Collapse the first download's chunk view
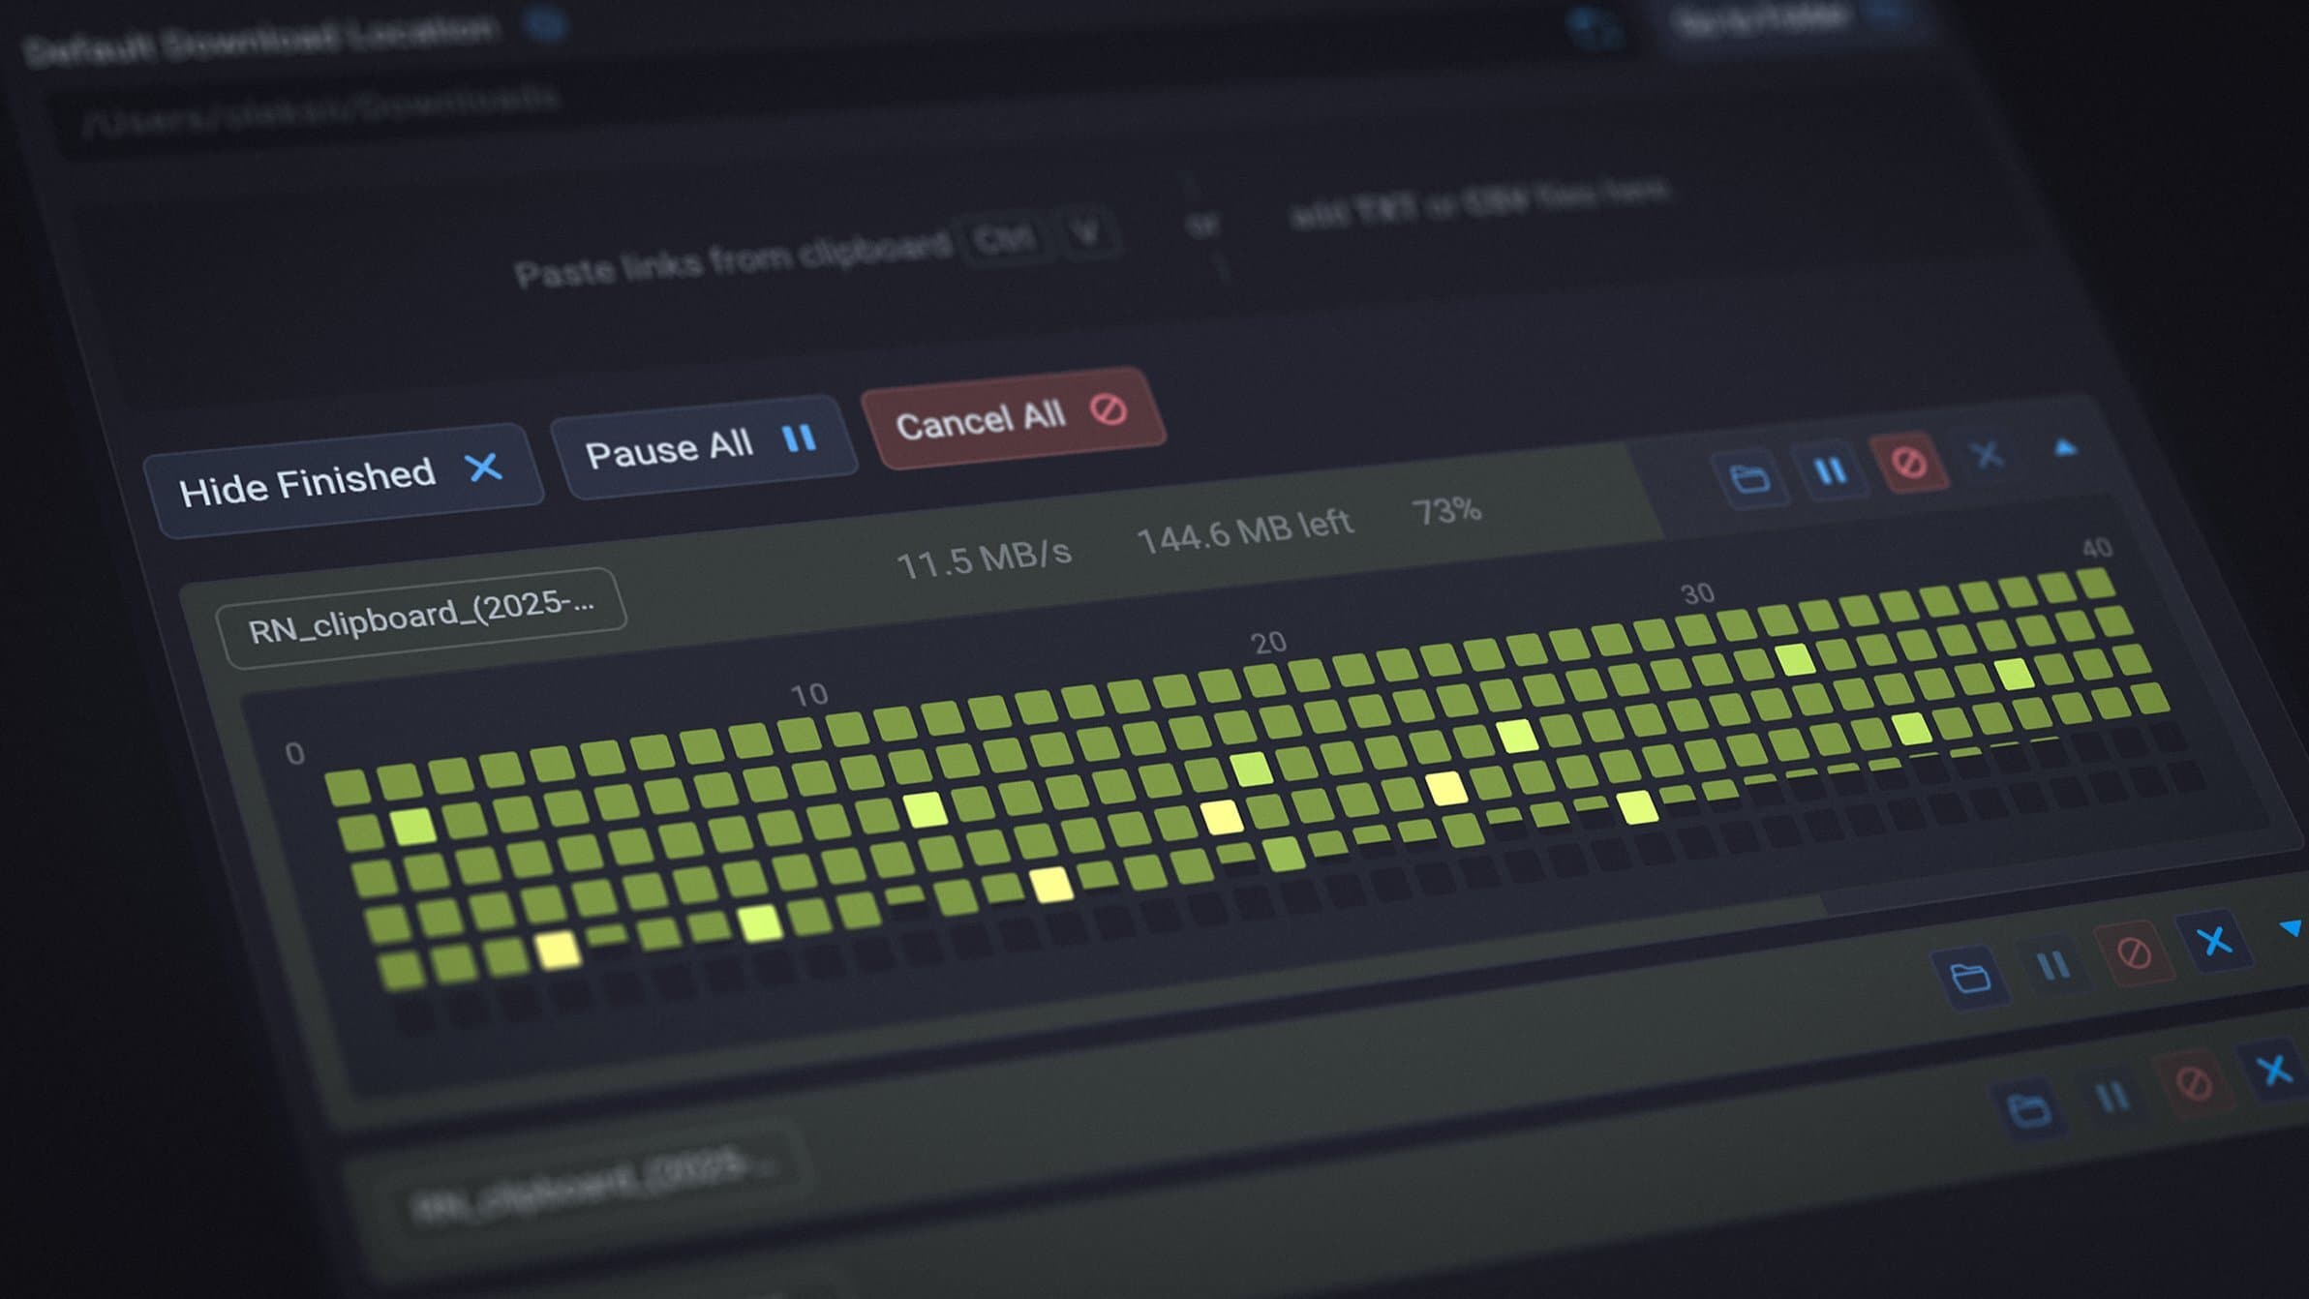 [2065, 447]
